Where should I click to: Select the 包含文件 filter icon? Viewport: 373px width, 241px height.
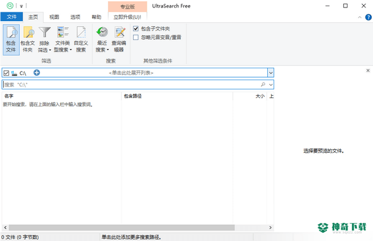click(11, 40)
